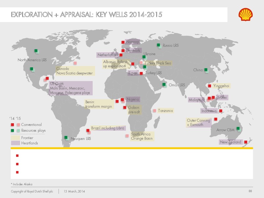264x198 pixels.
Task: Click the 'Malaysia' label
Action: coord(196,100)
